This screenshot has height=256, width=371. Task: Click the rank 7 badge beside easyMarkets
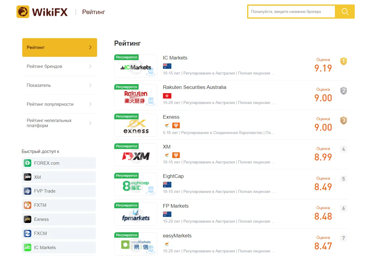click(344, 238)
